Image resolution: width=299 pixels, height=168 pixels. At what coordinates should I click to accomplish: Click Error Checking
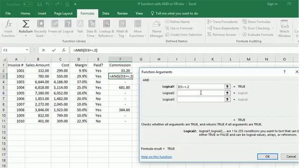[x=256, y=28]
